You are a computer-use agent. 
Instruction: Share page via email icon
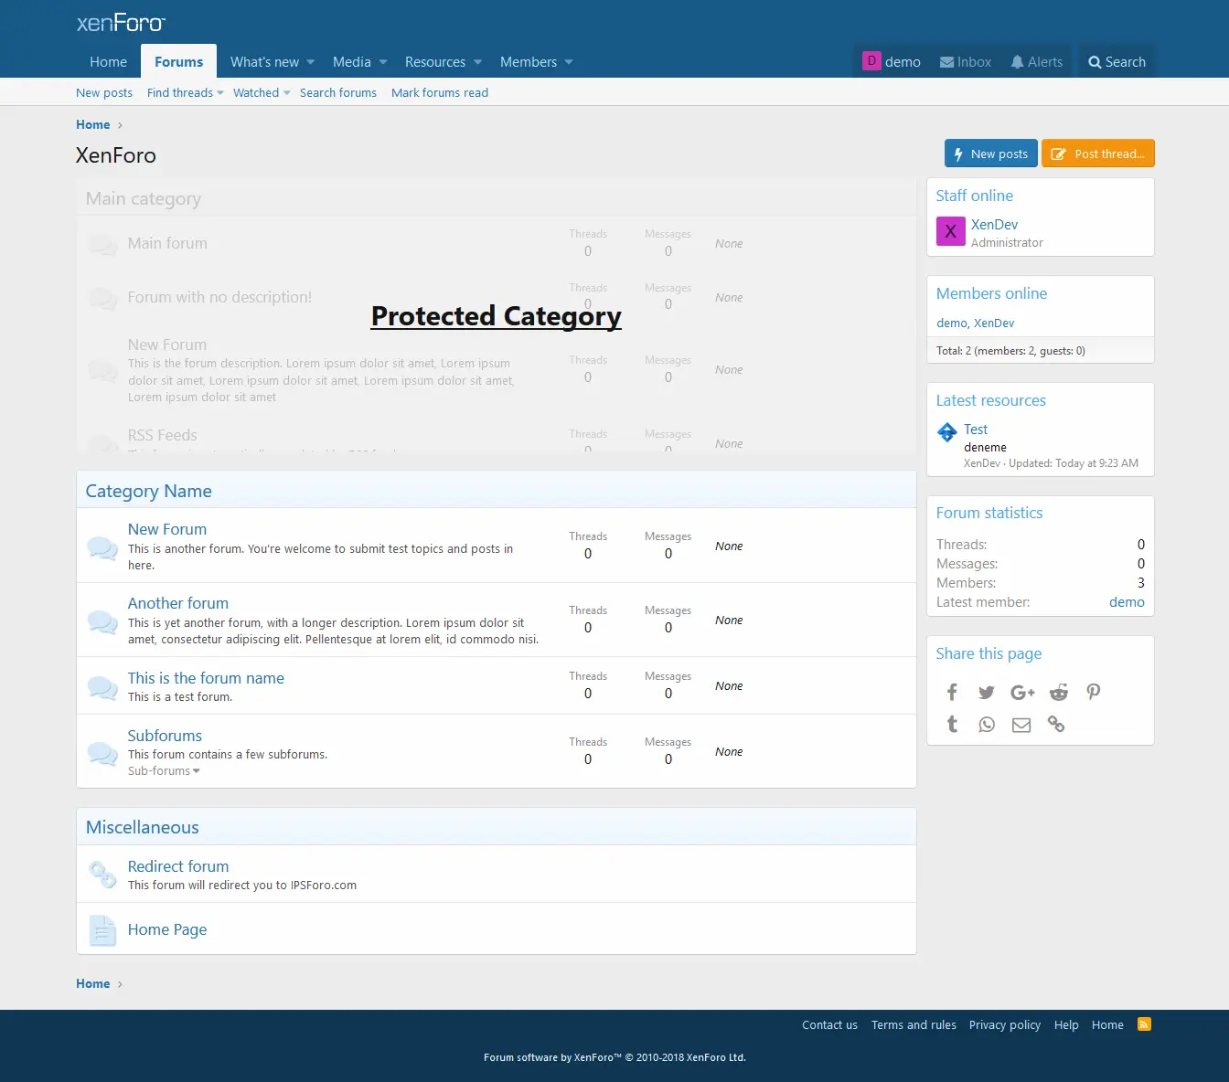coord(1021,725)
